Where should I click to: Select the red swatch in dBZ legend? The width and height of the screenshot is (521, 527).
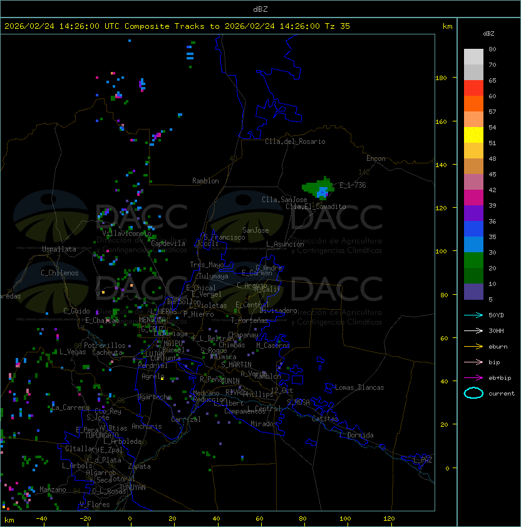473,88
